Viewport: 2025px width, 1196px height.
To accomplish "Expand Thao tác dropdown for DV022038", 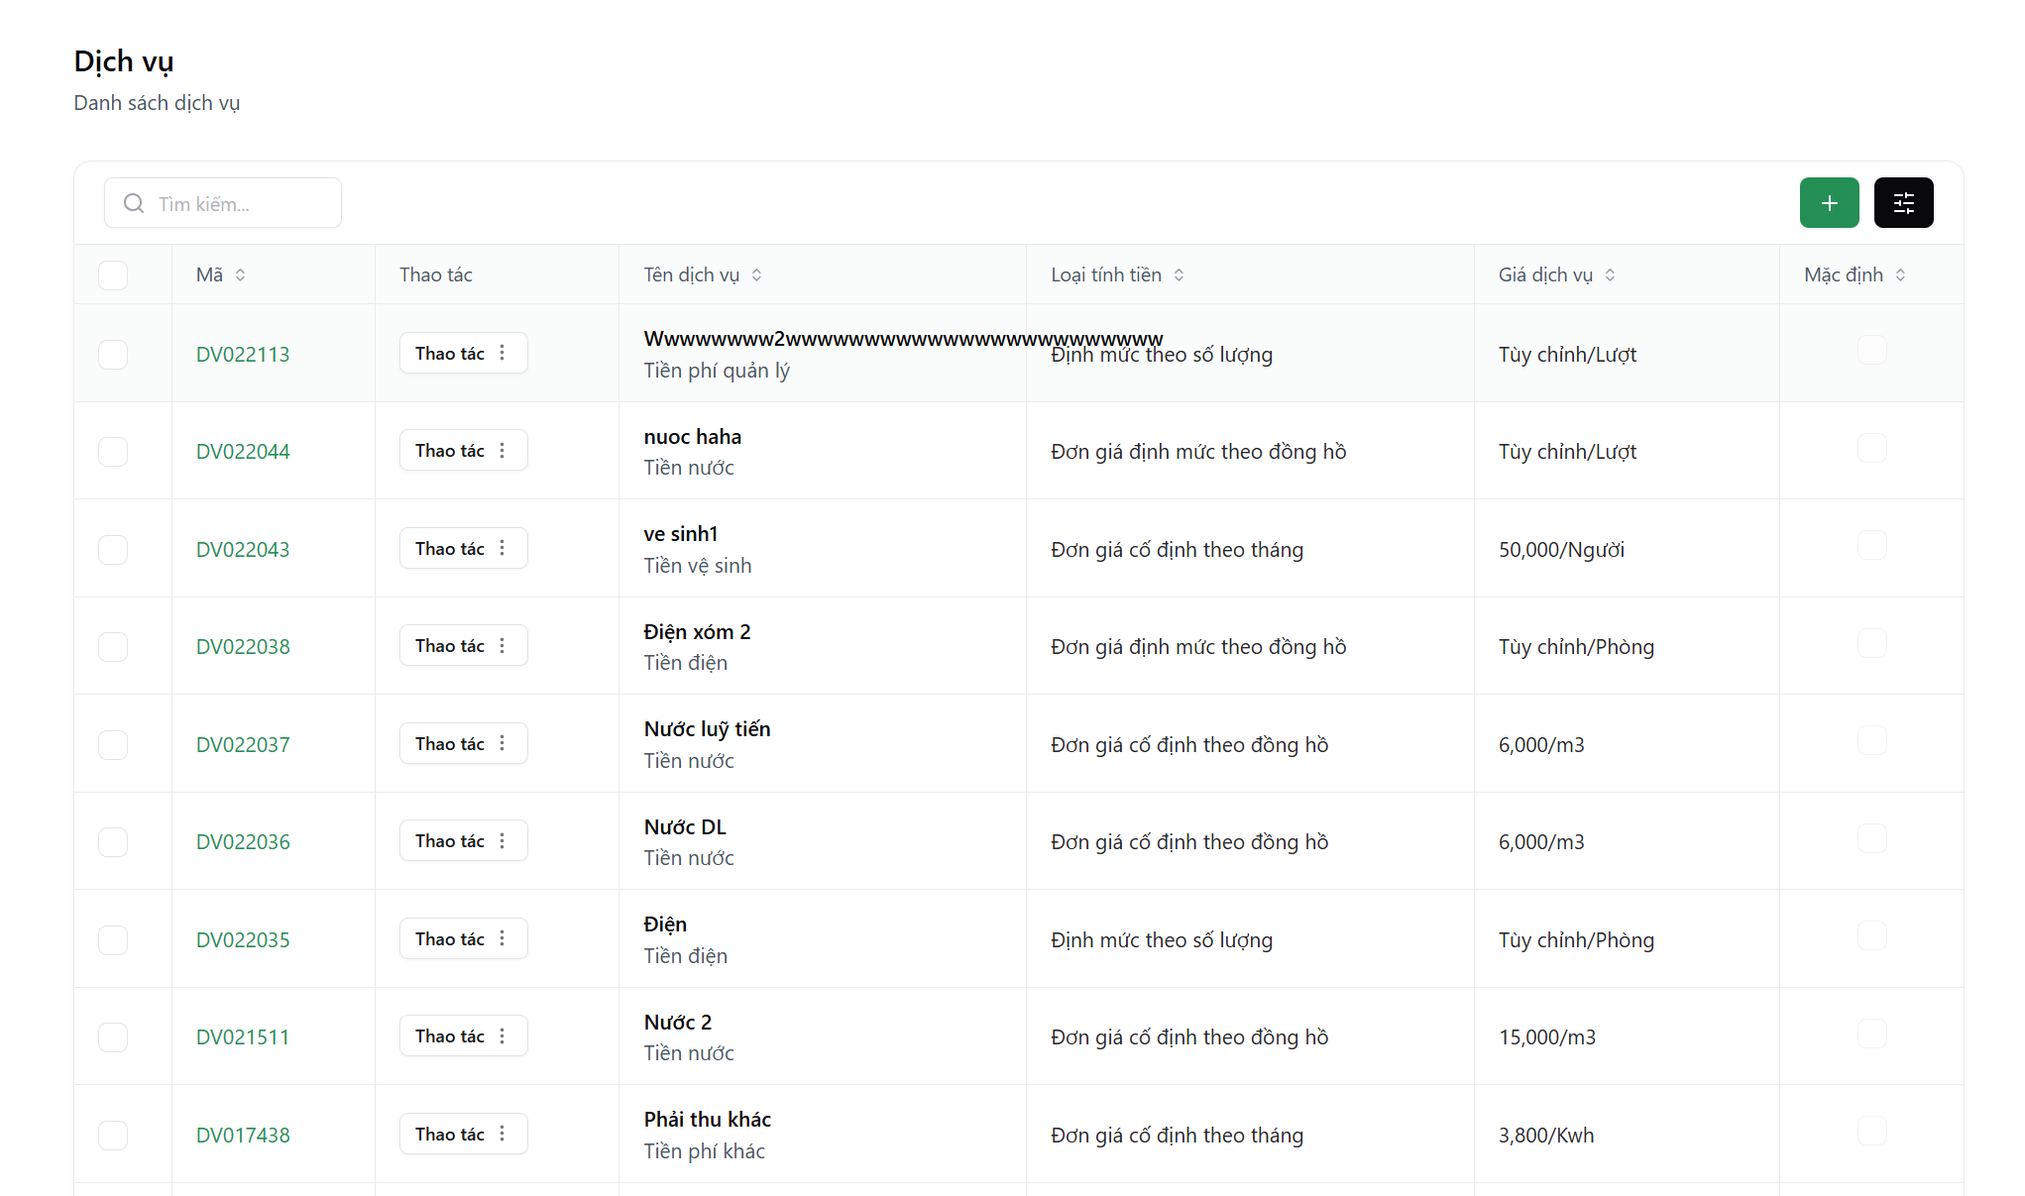I will (x=463, y=645).
